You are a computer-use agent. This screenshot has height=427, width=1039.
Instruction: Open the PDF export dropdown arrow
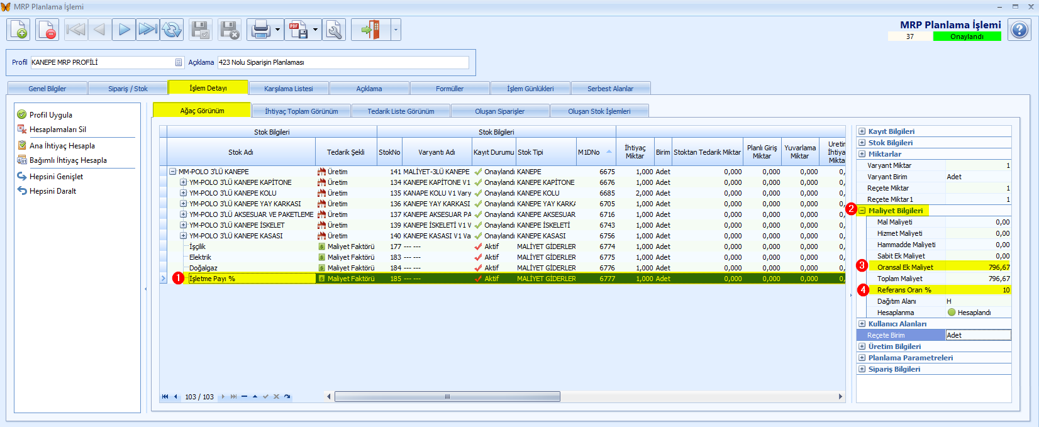(x=316, y=30)
